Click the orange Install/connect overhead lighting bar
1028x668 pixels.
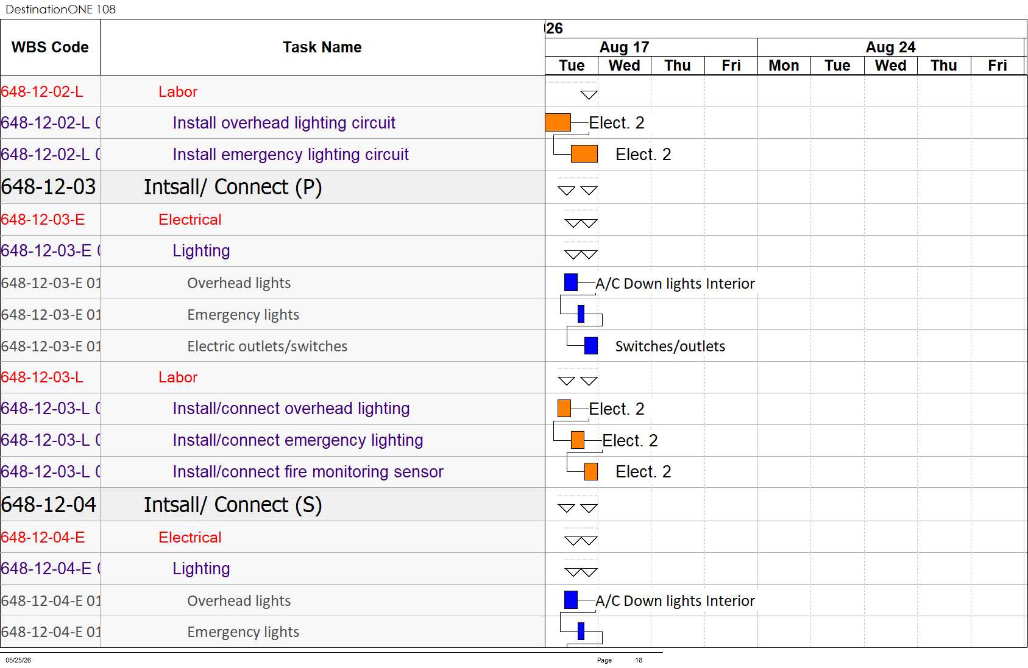[x=564, y=408]
